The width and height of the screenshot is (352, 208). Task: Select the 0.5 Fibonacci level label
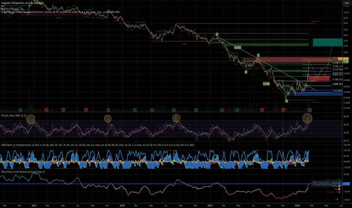(x=337, y=70)
